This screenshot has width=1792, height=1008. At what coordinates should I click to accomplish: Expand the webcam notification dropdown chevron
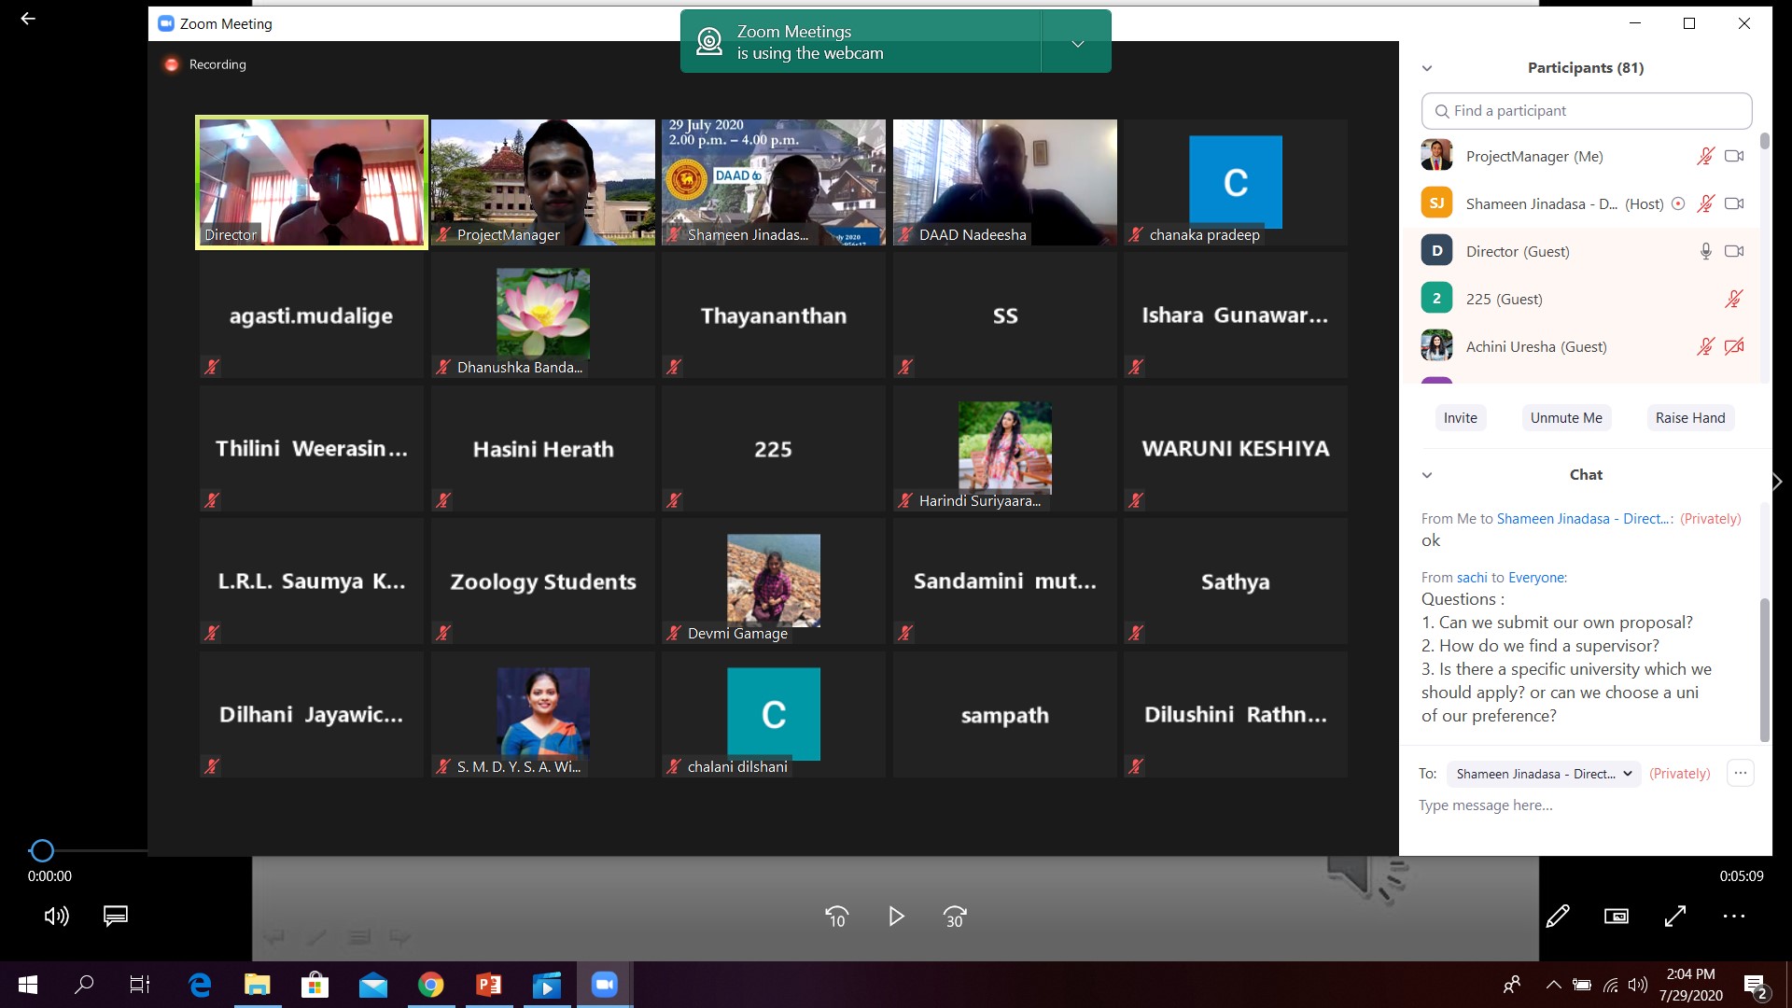(x=1077, y=43)
